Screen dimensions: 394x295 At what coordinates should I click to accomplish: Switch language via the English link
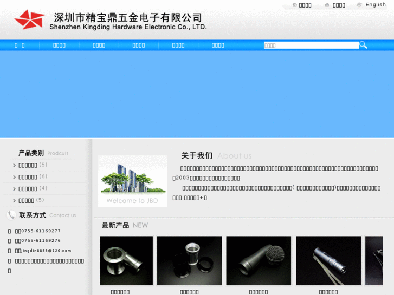coord(376,5)
